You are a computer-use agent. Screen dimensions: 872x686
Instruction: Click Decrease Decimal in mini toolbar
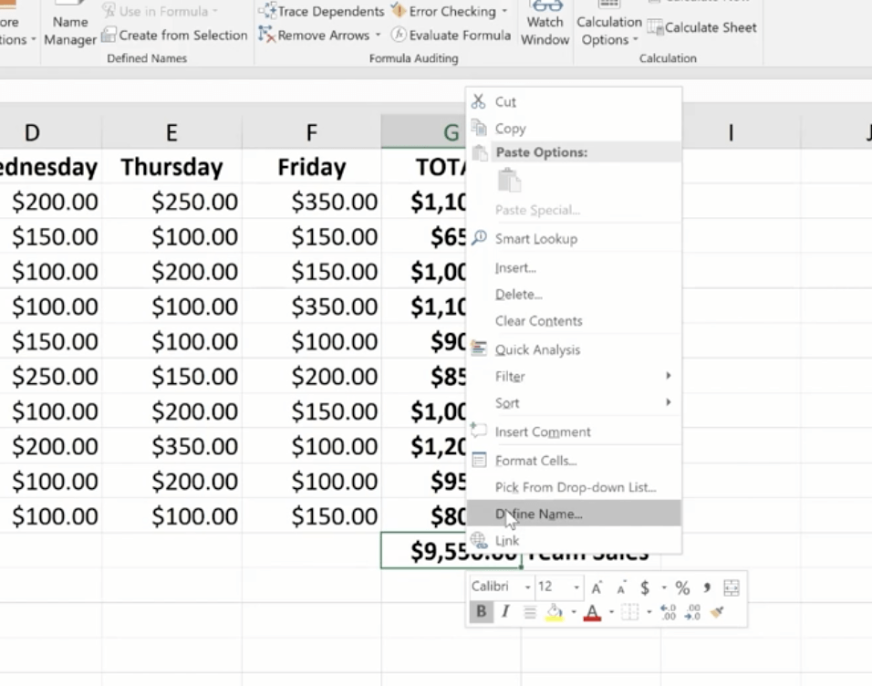click(692, 613)
